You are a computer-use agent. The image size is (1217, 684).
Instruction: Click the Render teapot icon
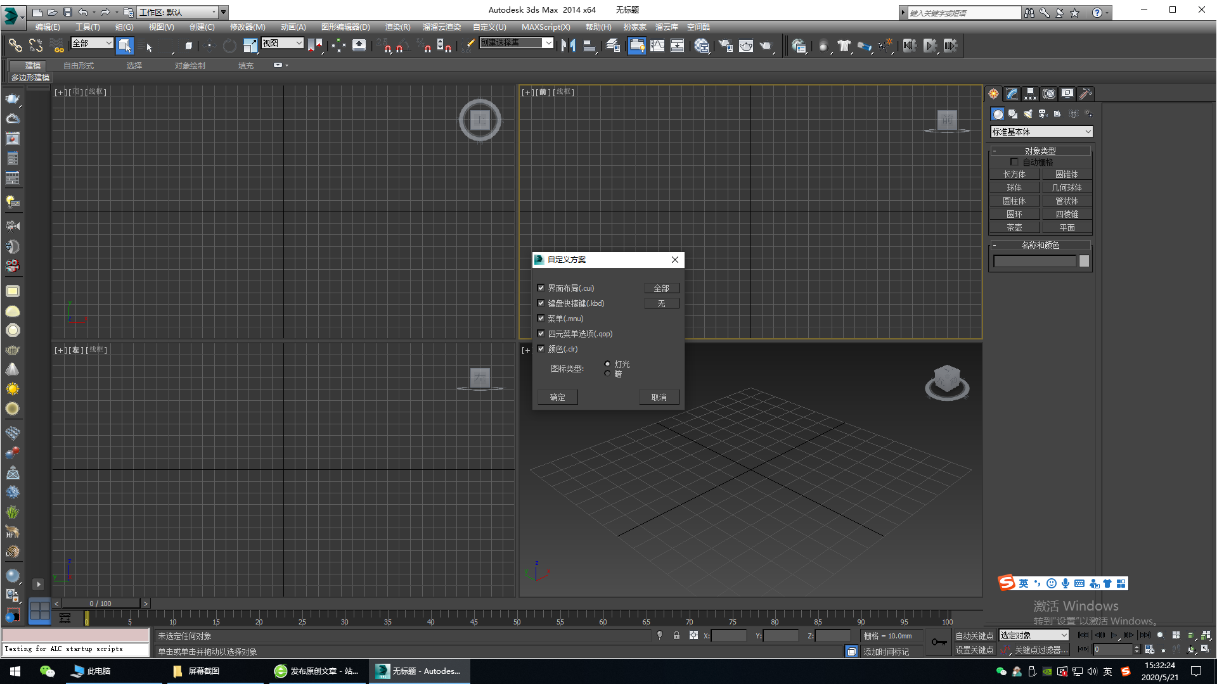766,46
